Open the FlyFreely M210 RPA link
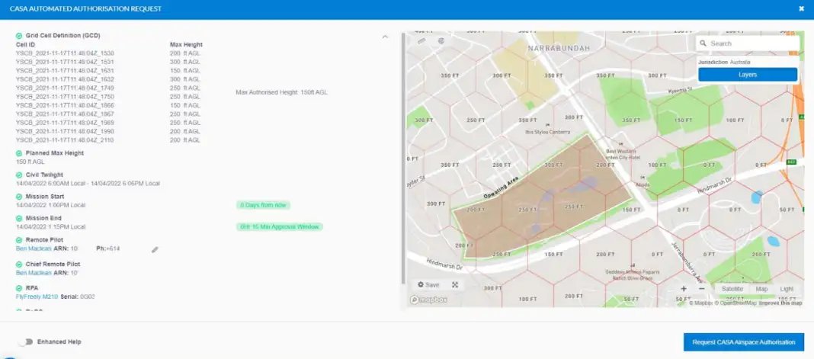 click(x=37, y=296)
